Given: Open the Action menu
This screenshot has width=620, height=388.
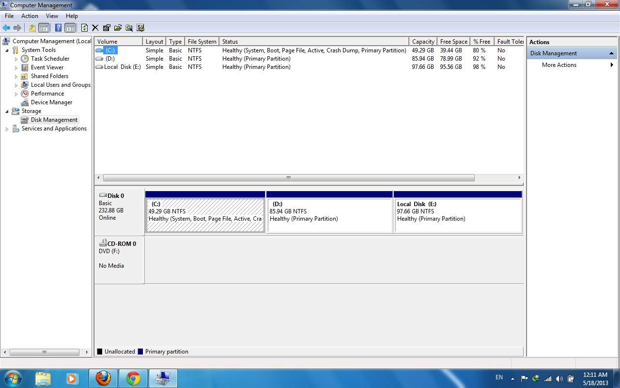Looking at the screenshot, I should click(30, 16).
